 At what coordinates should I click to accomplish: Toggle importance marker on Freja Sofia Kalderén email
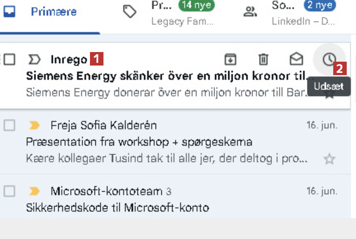[x=34, y=125]
